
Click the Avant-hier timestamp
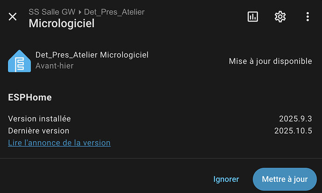point(55,66)
